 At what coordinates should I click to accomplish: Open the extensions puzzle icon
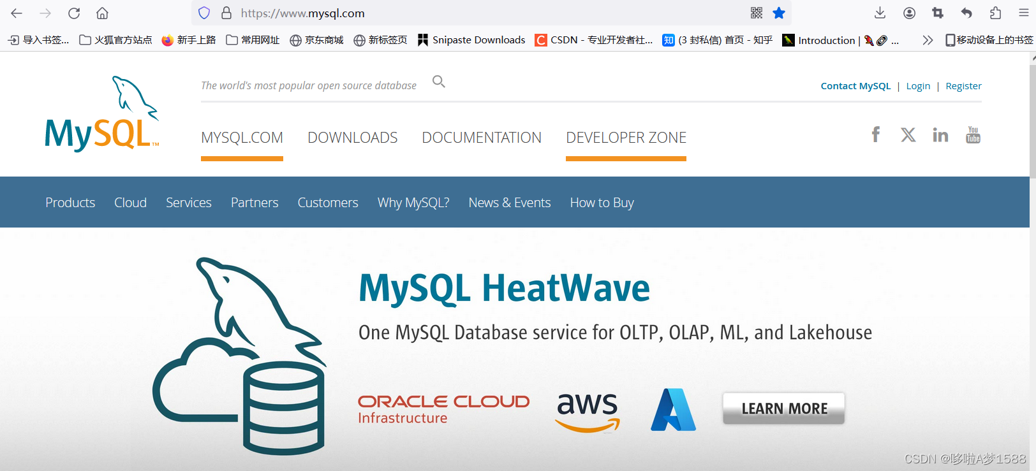point(995,13)
